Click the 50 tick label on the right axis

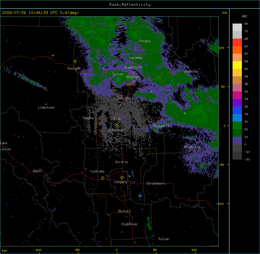pyautogui.click(x=223, y=87)
